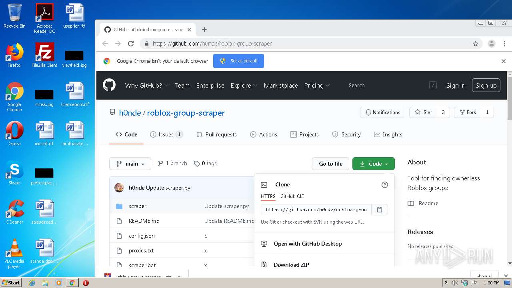The height and width of the screenshot is (288, 512).
Task: Open Opera from the taskbar
Action: point(86,283)
